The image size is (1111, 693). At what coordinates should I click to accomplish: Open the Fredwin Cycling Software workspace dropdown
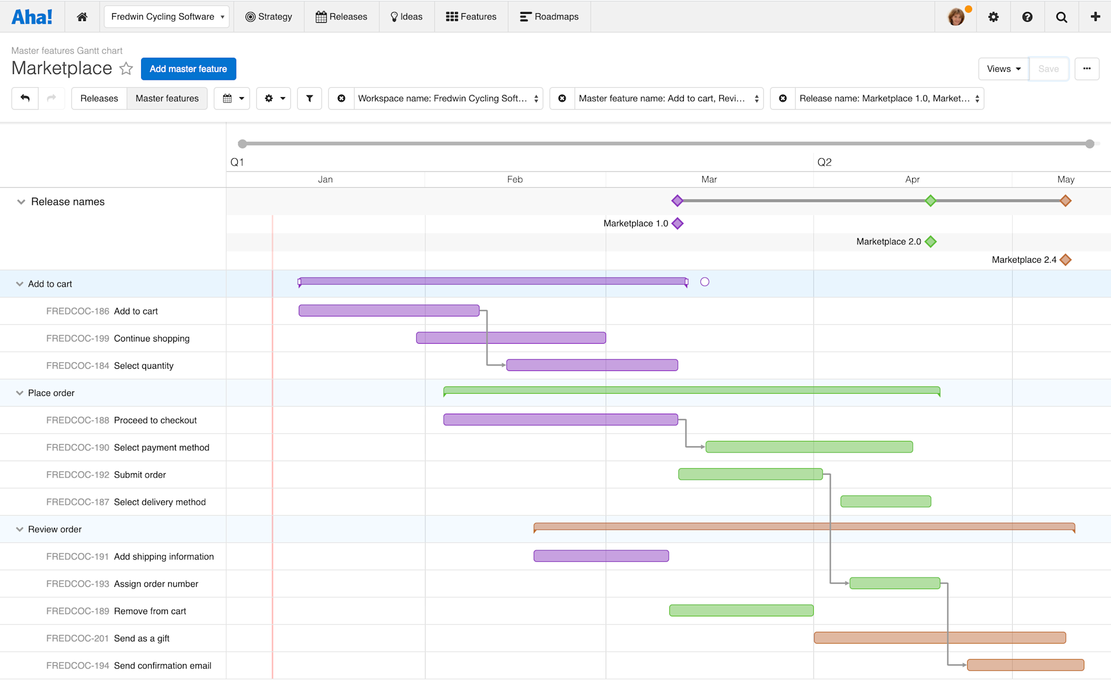pos(166,17)
